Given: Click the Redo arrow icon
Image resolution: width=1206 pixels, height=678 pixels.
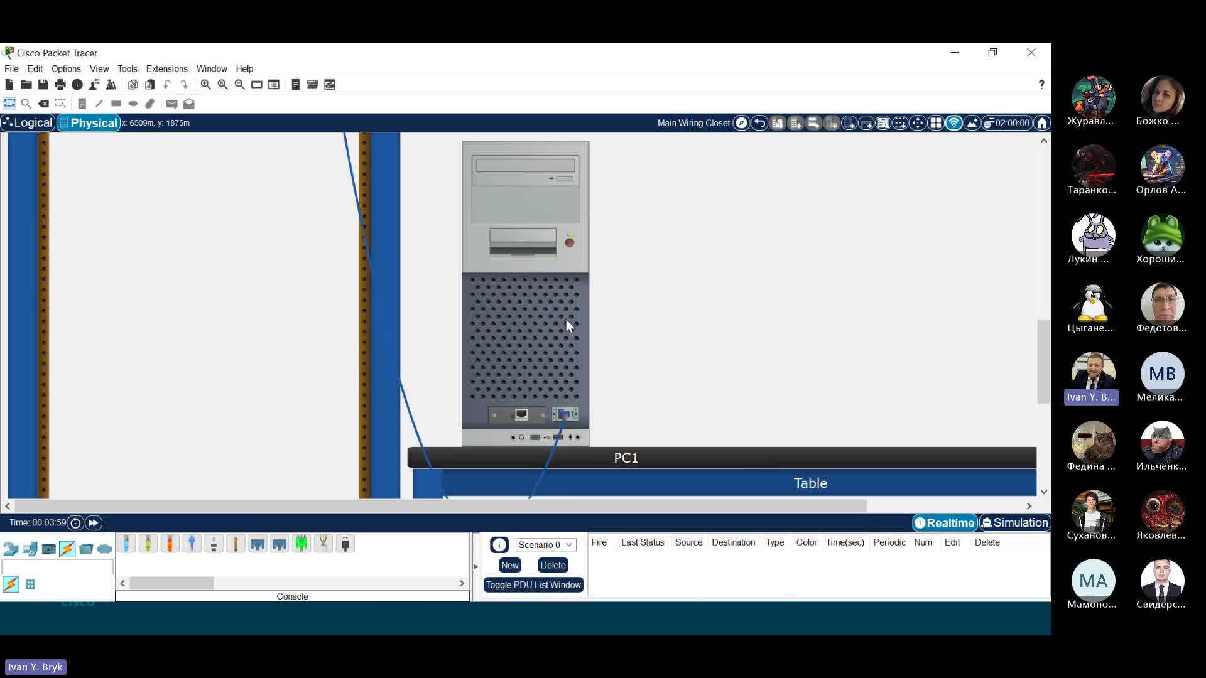Looking at the screenshot, I should click(184, 85).
